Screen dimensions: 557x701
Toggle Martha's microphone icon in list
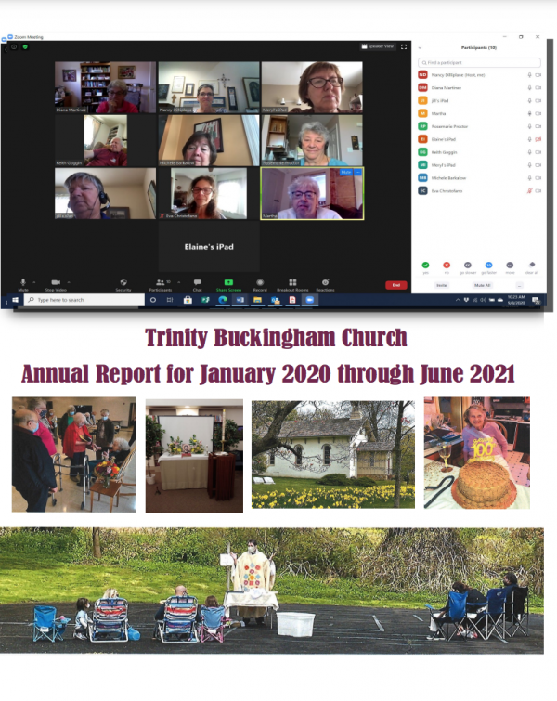click(529, 113)
